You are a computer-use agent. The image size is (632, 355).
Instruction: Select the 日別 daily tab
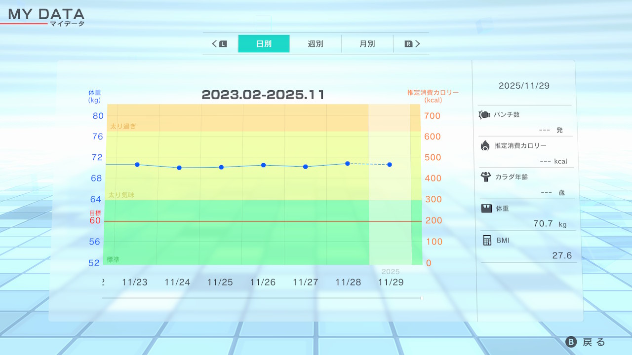(x=264, y=44)
